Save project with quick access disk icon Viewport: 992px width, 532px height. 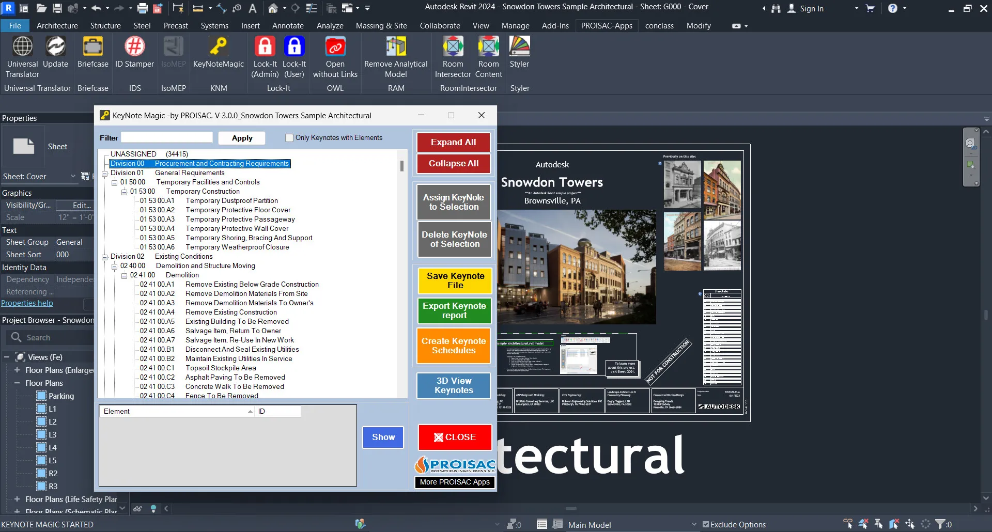tap(57, 8)
